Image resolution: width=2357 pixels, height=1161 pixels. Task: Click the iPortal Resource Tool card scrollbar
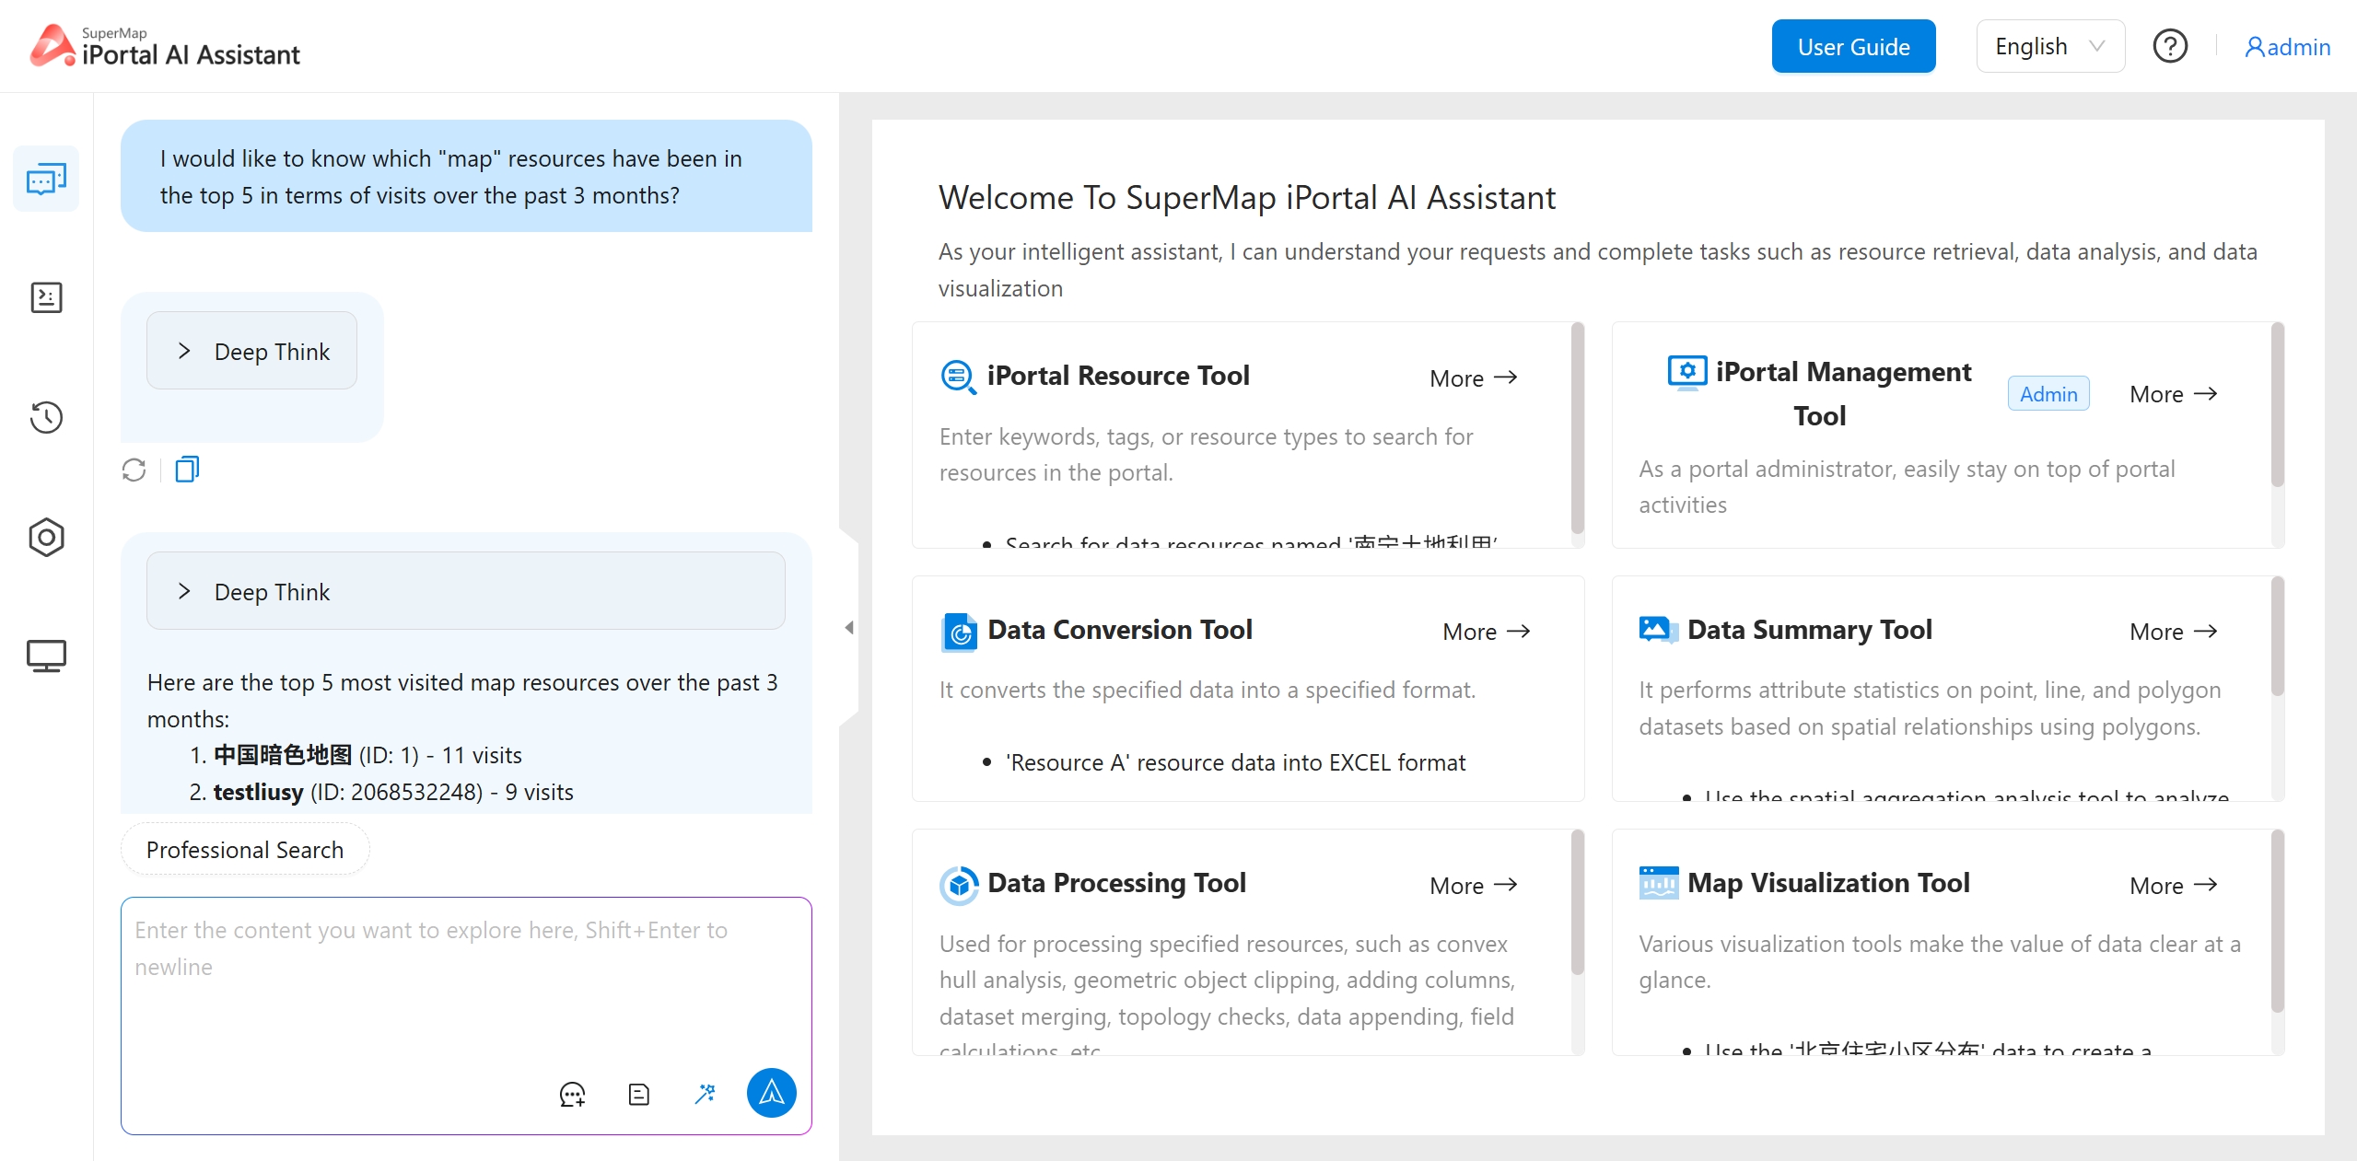pyautogui.click(x=1578, y=428)
